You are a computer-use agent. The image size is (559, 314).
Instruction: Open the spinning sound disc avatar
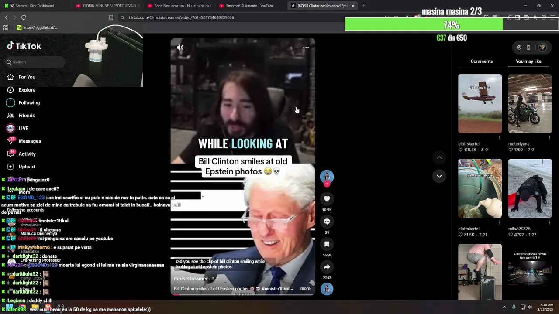click(x=327, y=289)
